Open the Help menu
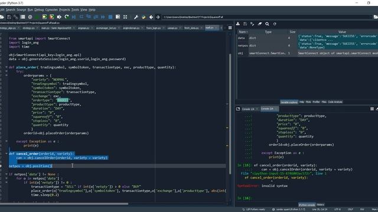This screenshot has height=212, width=378. click(x=92, y=9)
